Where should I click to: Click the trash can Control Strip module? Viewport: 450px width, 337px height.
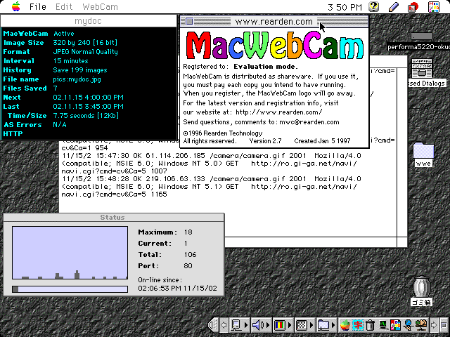371,325
